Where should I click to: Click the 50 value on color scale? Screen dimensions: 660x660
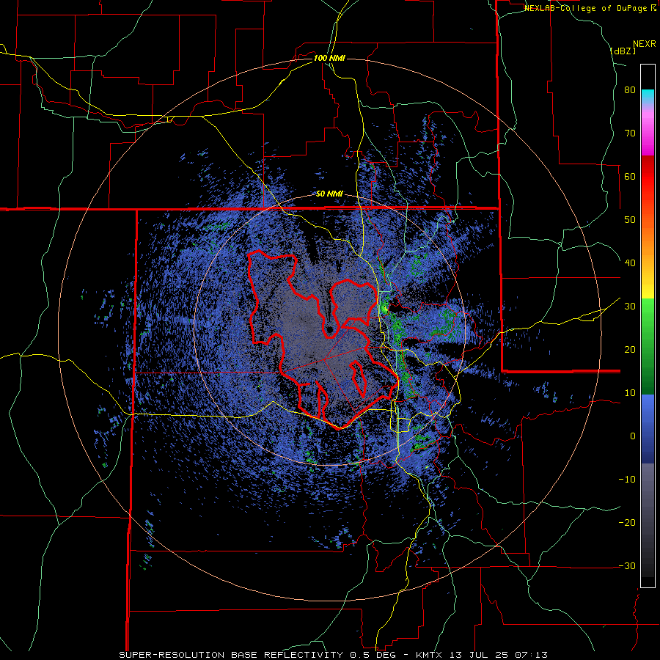click(x=630, y=220)
